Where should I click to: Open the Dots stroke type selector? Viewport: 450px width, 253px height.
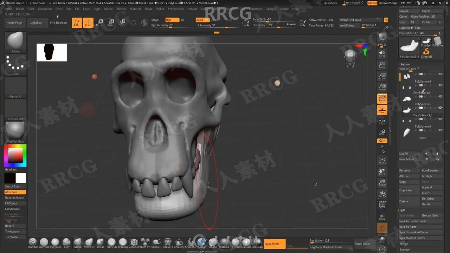15,65
